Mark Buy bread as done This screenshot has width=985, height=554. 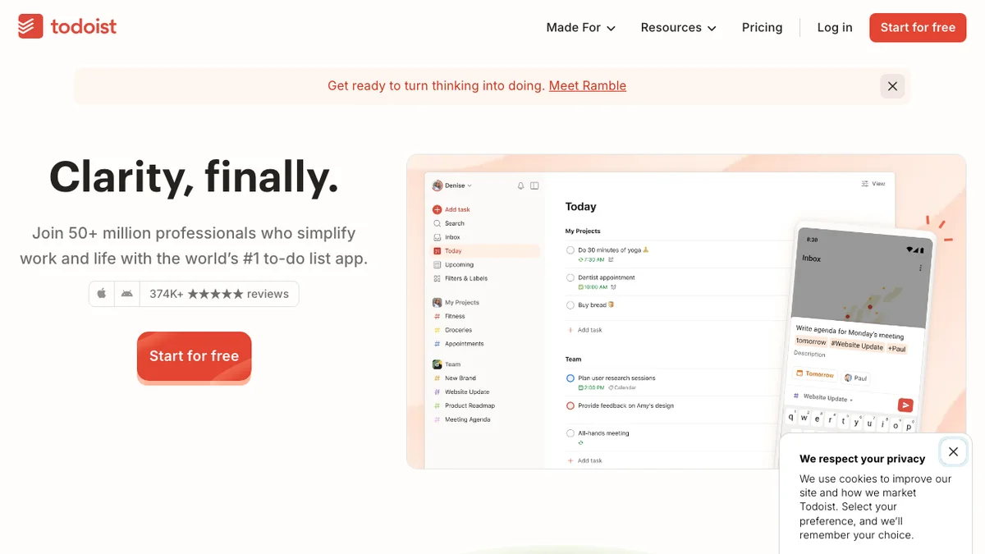click(x=570, y=305)
